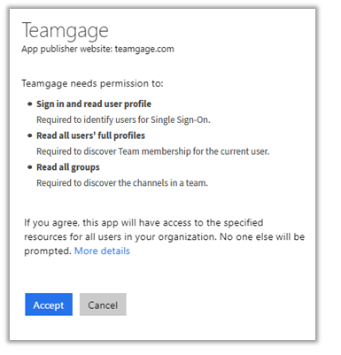Viewport: 341px width, 355px height.
Task: Select the Teamgage app title
Action: pos(66,31)
